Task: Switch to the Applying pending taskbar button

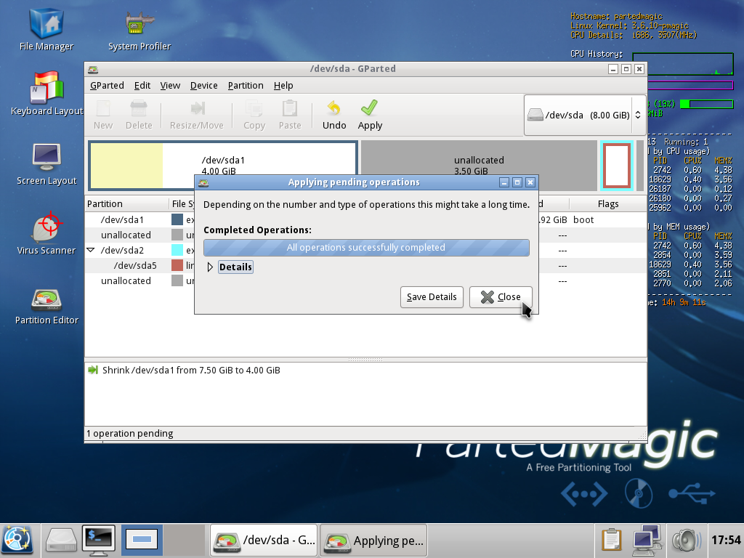Action: (x=373, y=540)
